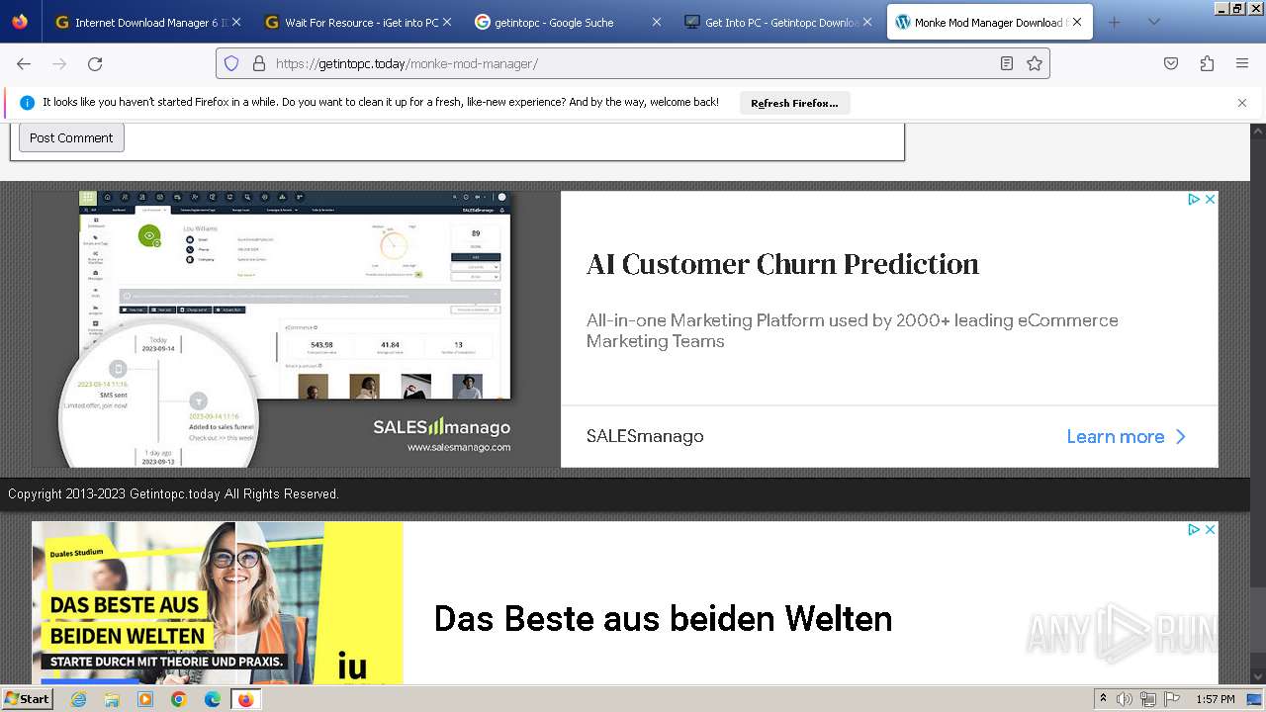
Task: Open network icon in system tray
Action: [x=1148, y=699]
